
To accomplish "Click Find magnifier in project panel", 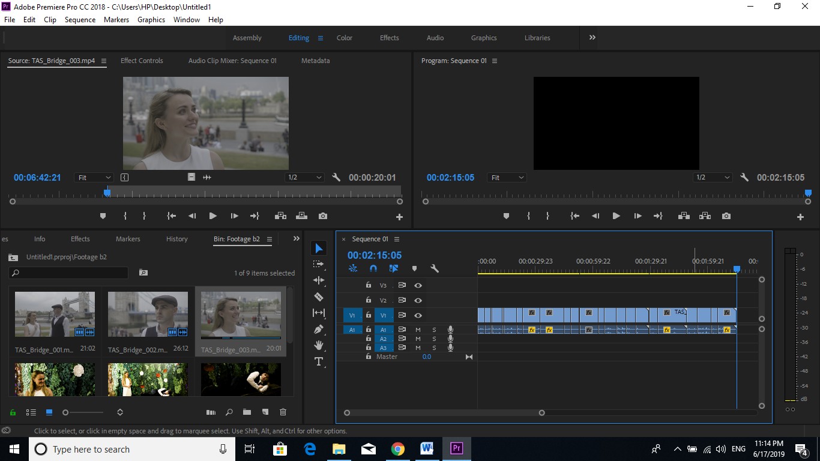I will [229, 412].
